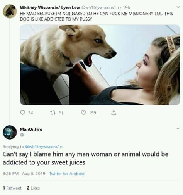The height and width of the screenshot is (195, 183).
Task: Open the 8:26 PM - Aug 5, 2019 timestamp
Action: [x=24, y=173]
